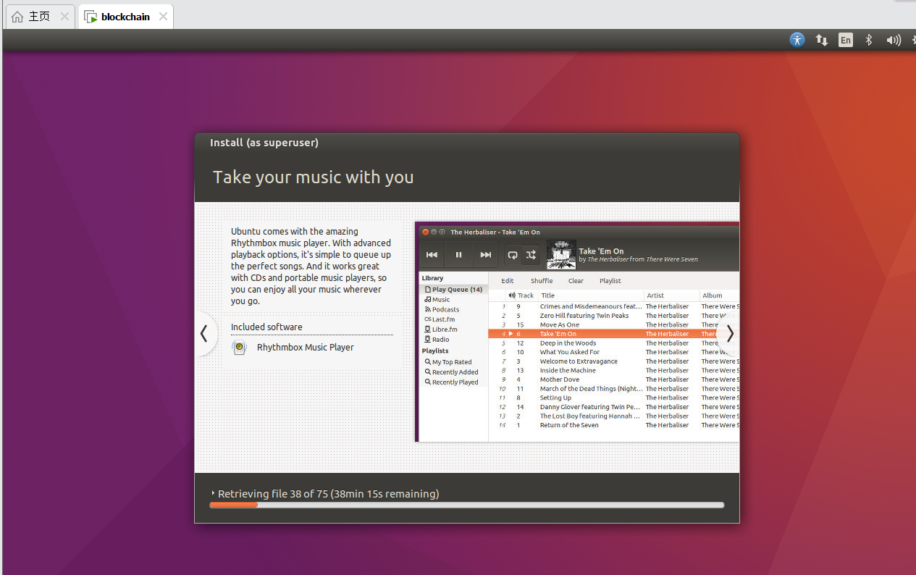
Task: Select Libre.fm in Library sidebar
Action: click(x=441, y=330)
